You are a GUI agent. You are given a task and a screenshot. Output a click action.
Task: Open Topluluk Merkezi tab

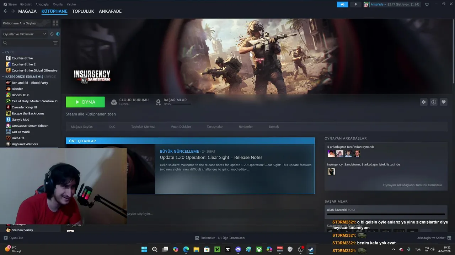[x=143, y=126]
